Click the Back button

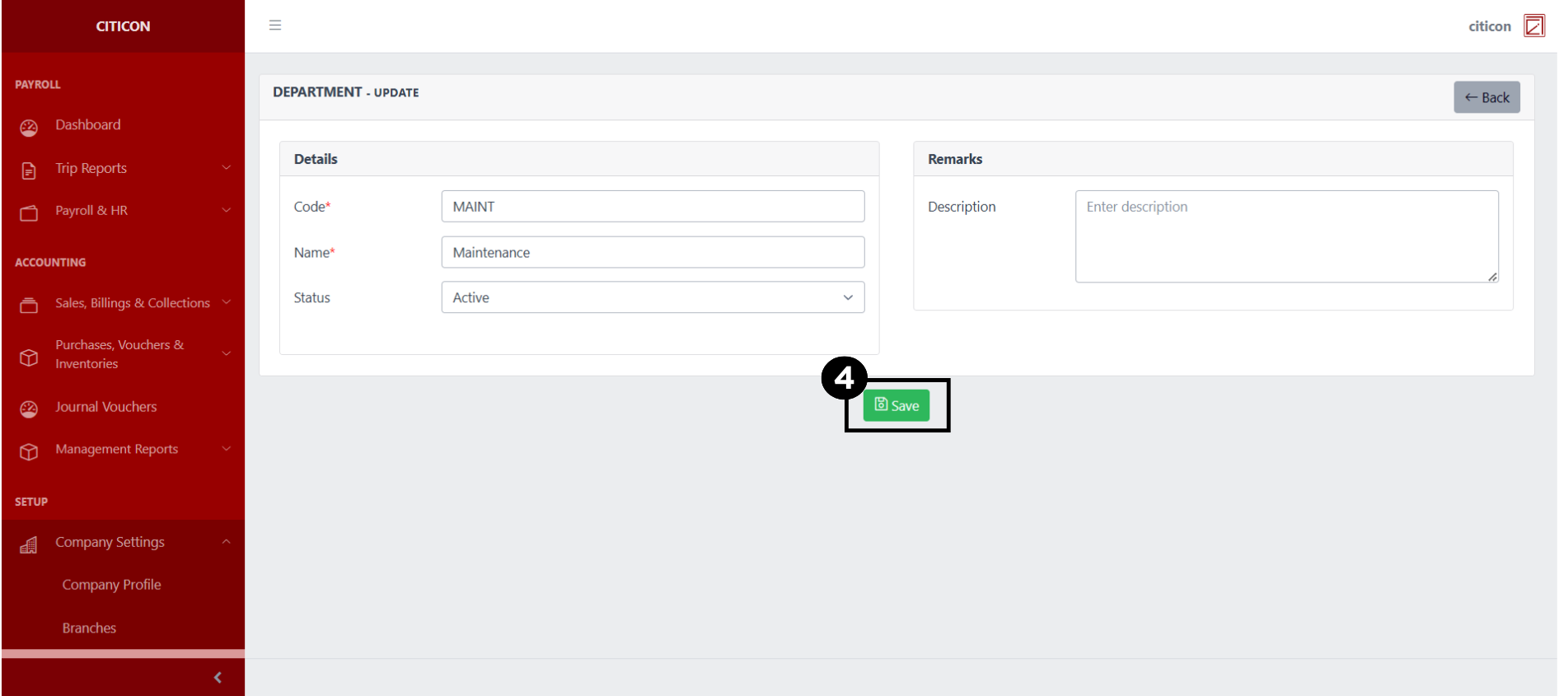pyautogui.click(x=1486, y=97)
